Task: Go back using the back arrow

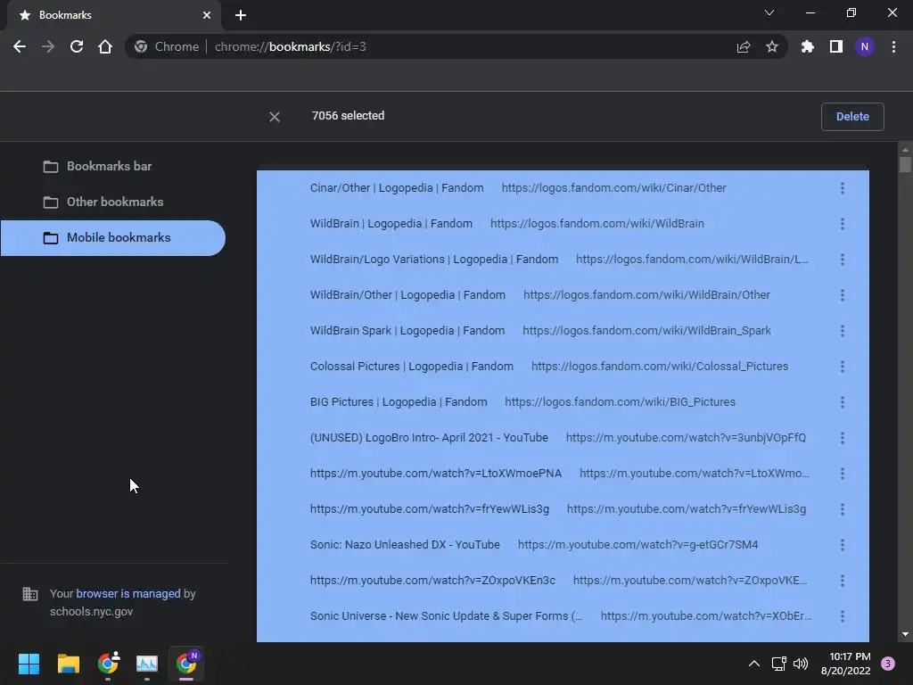Action: 20,46
